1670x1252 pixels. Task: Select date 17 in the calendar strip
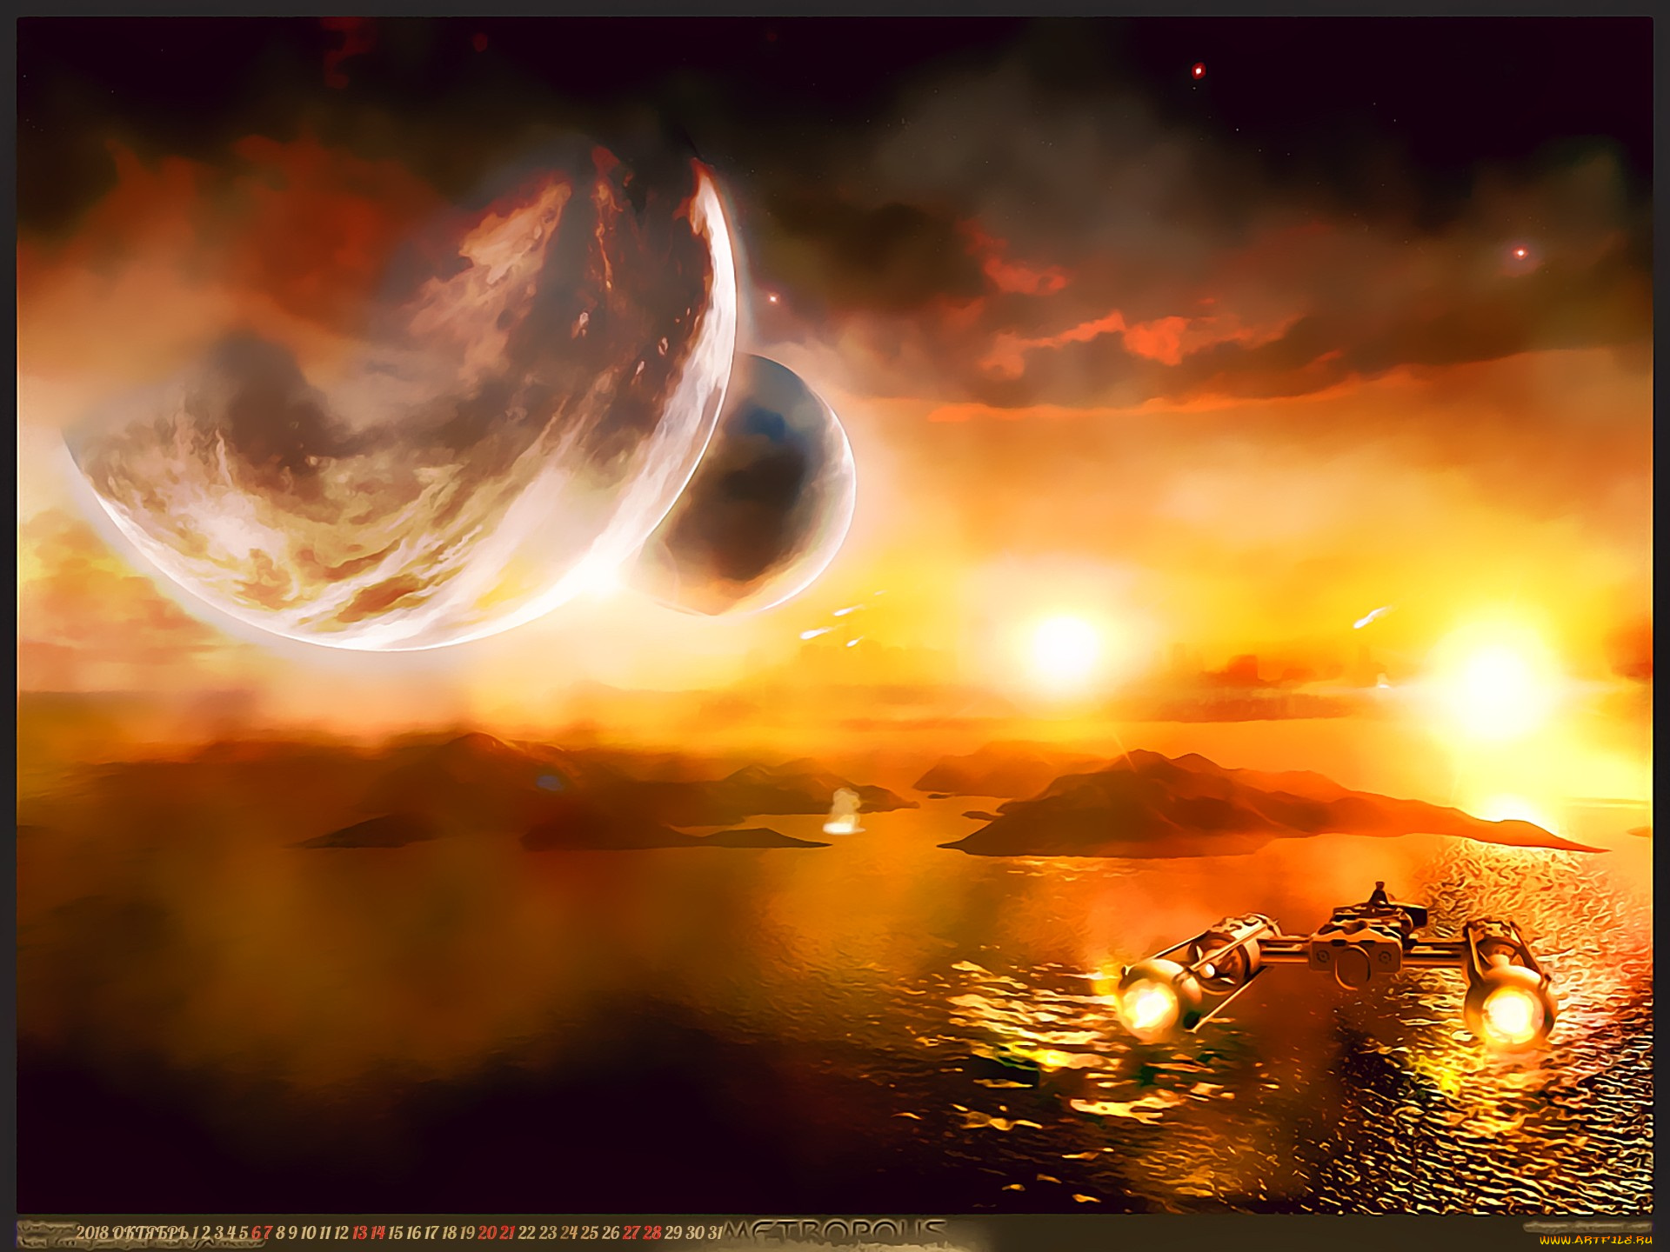pyautogui.click(x=431, y=1233)
